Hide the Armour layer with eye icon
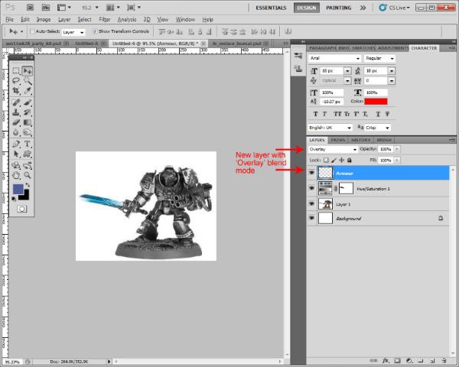This screenshot has width=459, height=367. (x=311, y=174)
